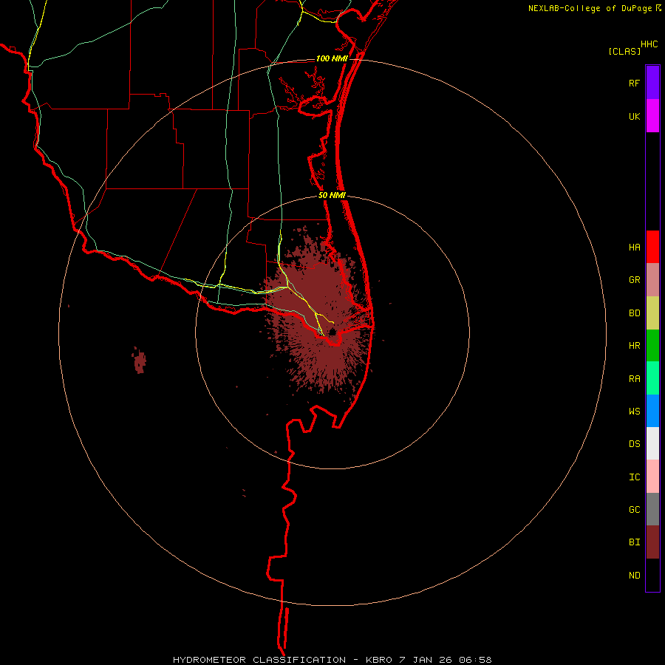Click the Hydrometeor Classification KBRO title caption
Image resolution: width=665 pixels, height=665 pixels.
point(332,660)
